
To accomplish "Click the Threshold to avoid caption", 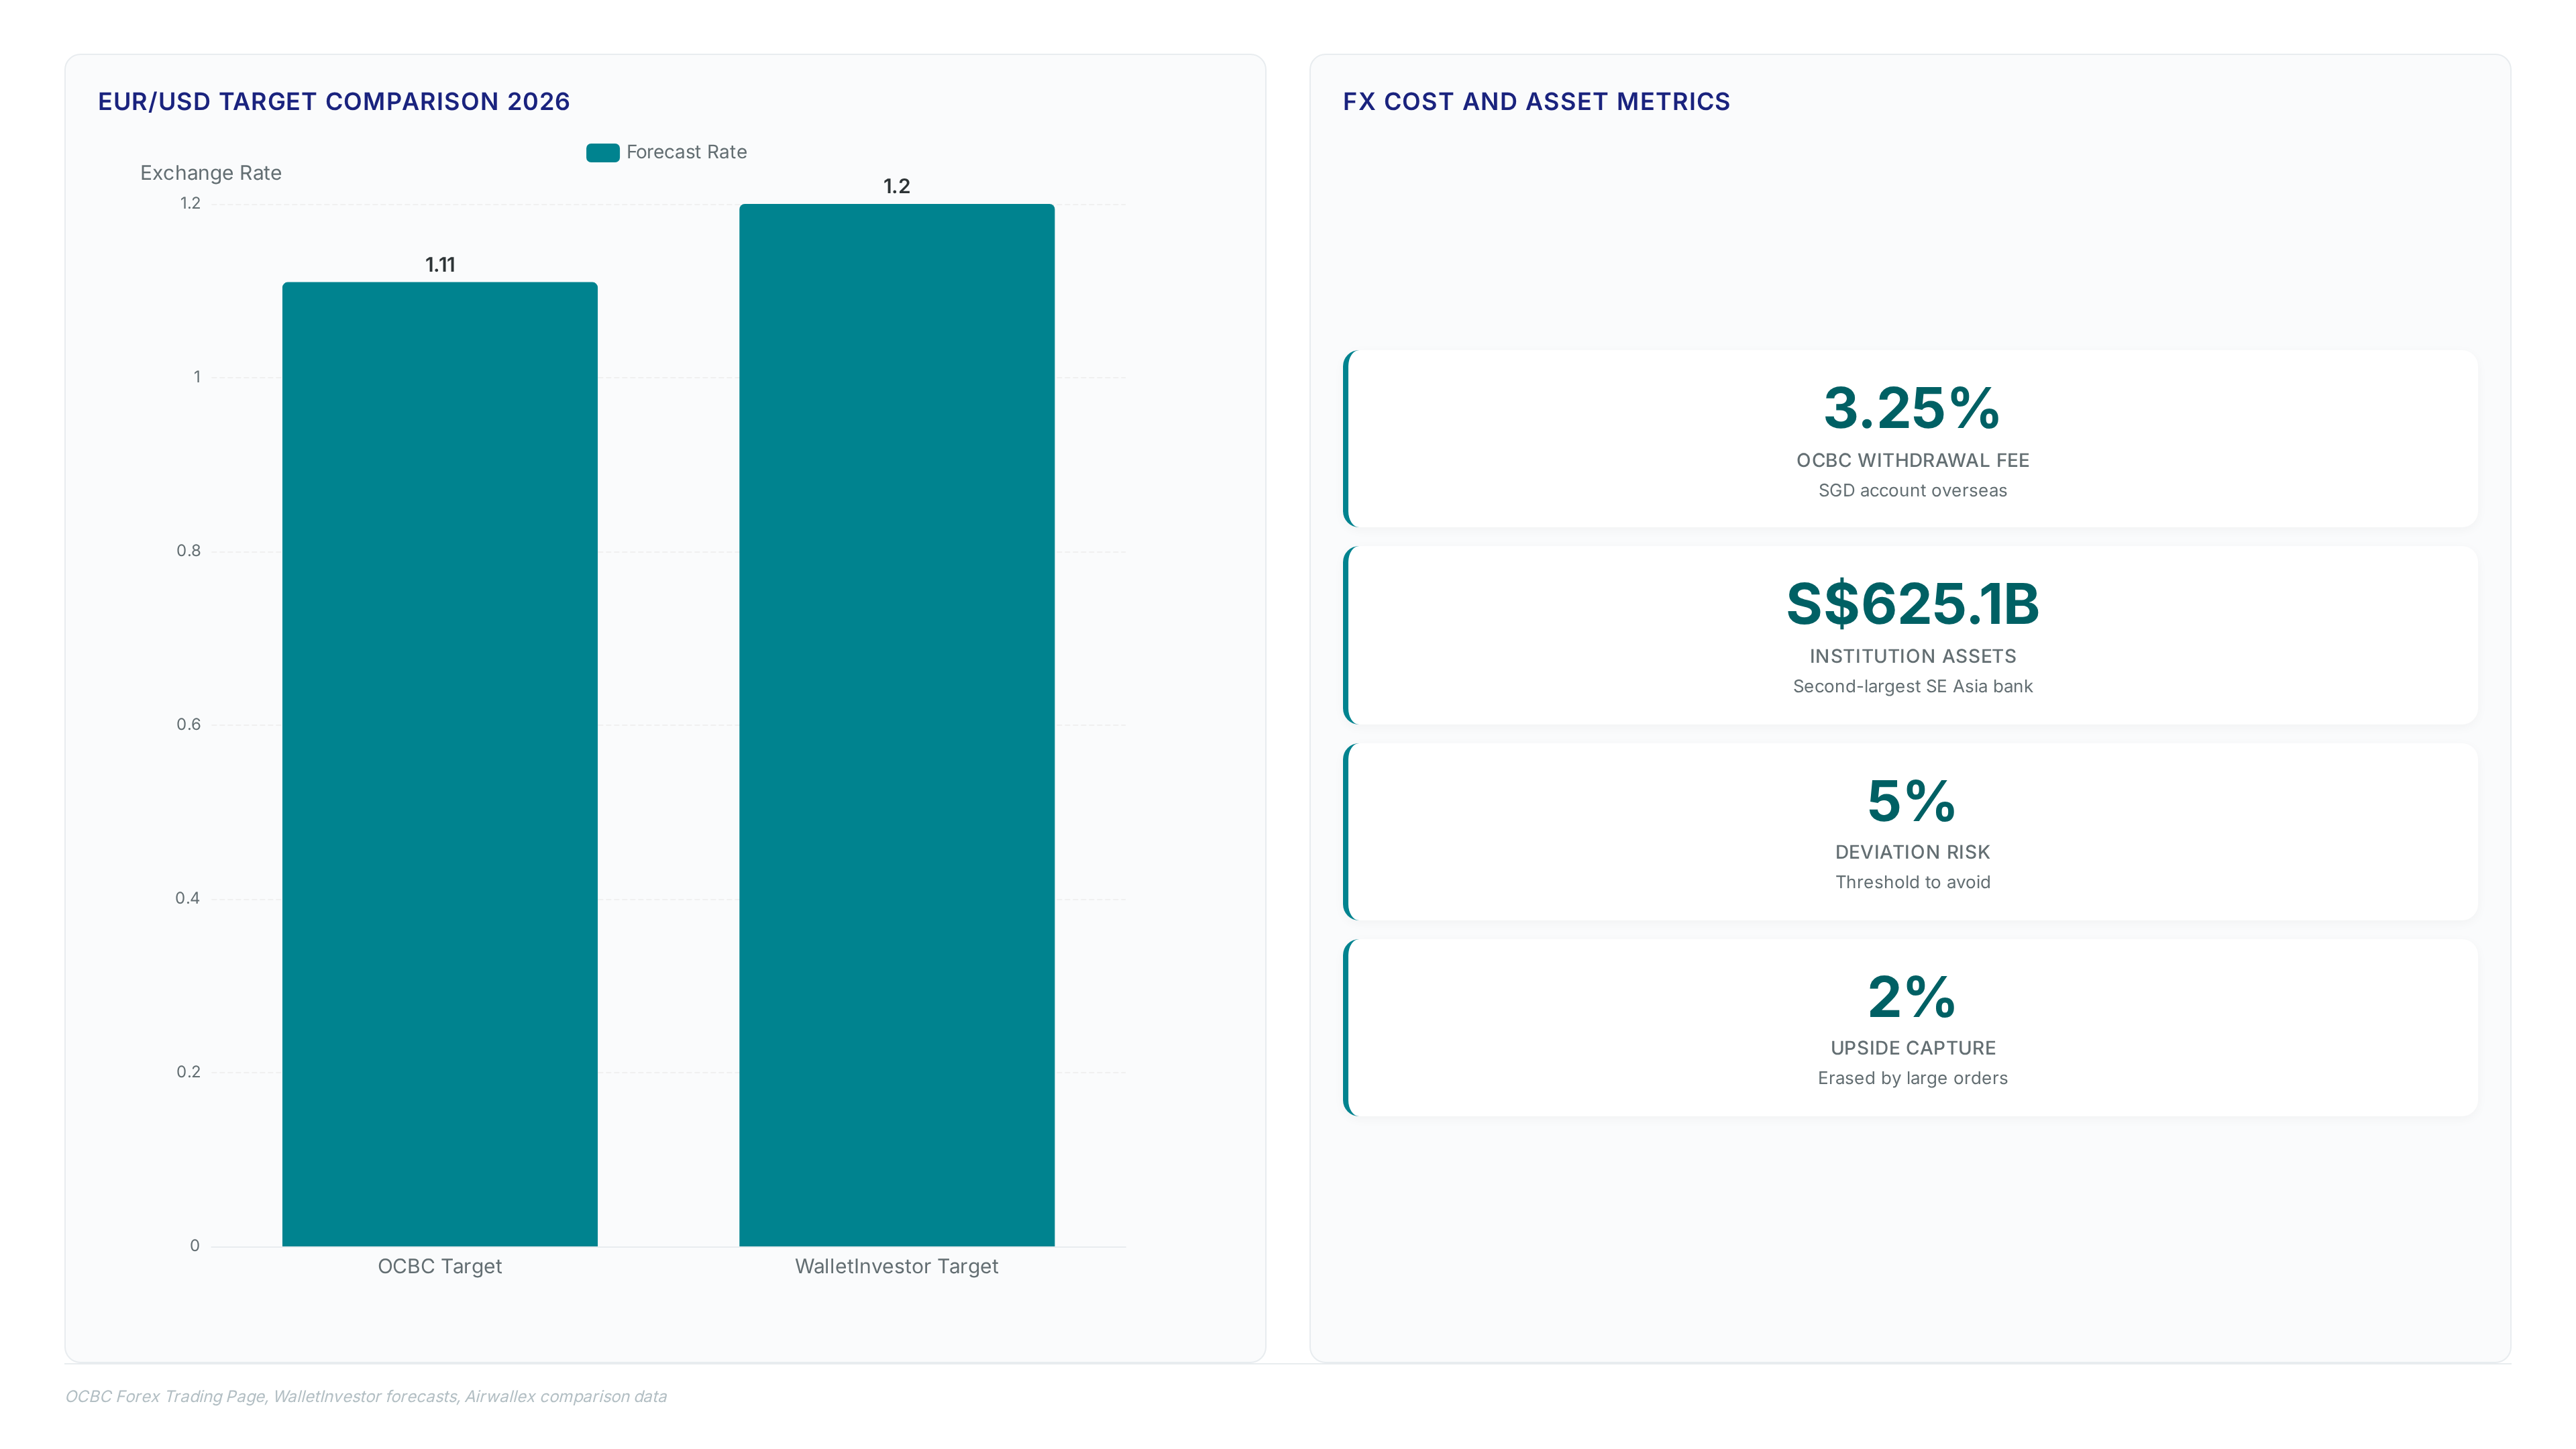I will pyautogui.click(x=1912, y=882).
